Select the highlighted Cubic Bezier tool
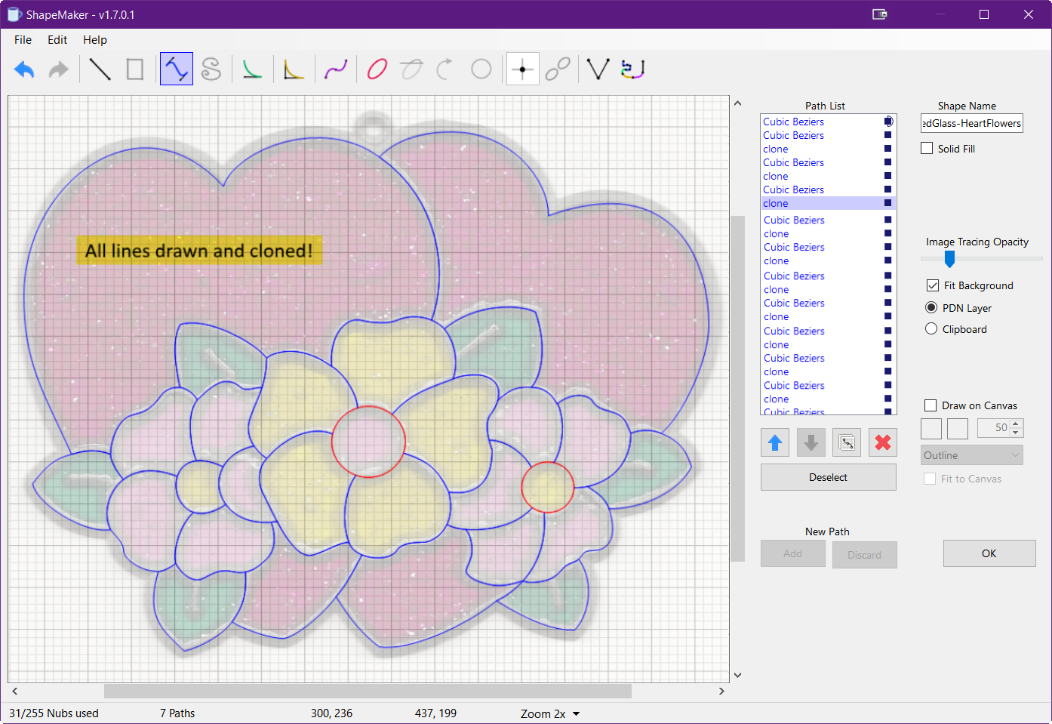Viewport: 1052px width, 724px height. (x=177, y=69)
